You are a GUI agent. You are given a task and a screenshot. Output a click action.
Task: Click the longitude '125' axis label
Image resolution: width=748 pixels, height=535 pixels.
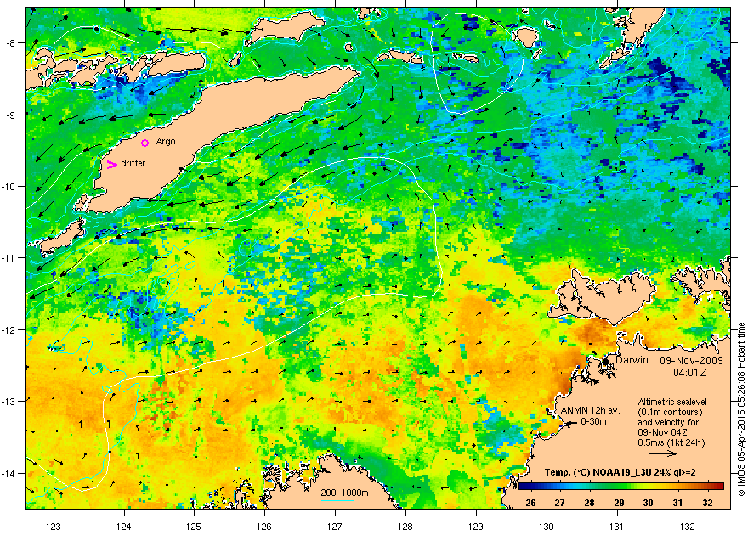(194, 527)
